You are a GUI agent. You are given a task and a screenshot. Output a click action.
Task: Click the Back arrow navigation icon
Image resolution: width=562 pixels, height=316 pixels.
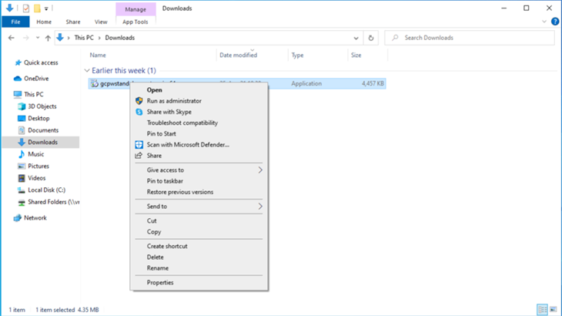11,38
